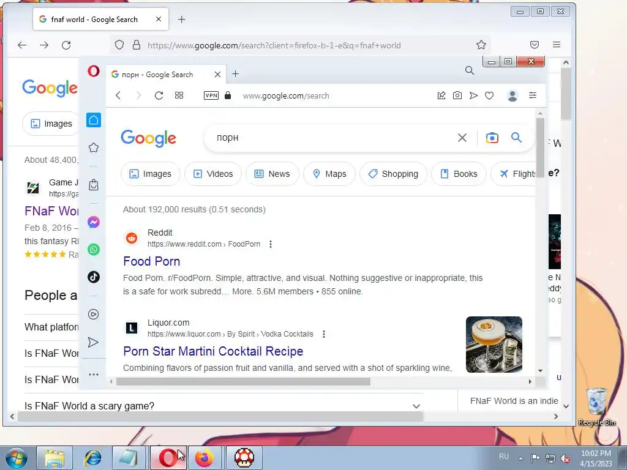
Task: Click Firefox back arrow
Action: pos(22,45)
